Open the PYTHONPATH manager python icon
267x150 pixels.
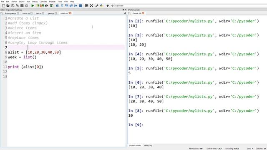click(101, 5)
